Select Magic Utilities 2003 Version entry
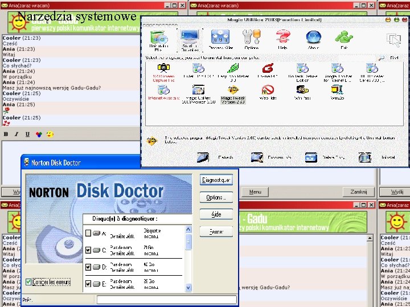The height and width of the screenshot is (307, 410). (198, 94)
